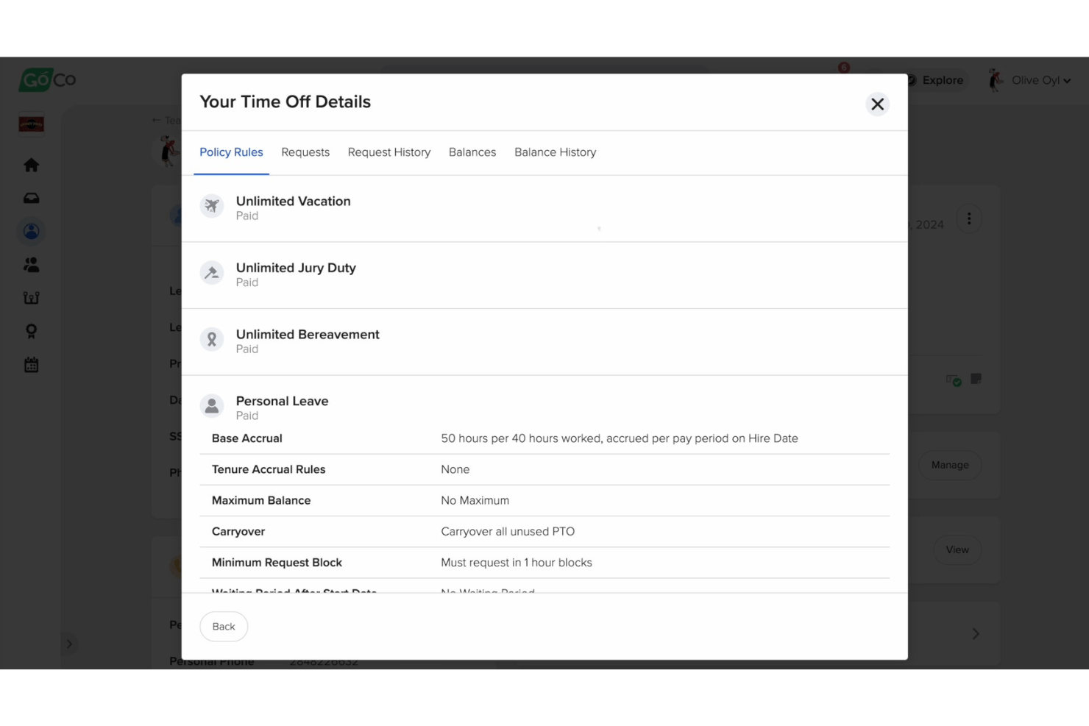Click the Explore button
The image size is (1089, 726).
936,80
